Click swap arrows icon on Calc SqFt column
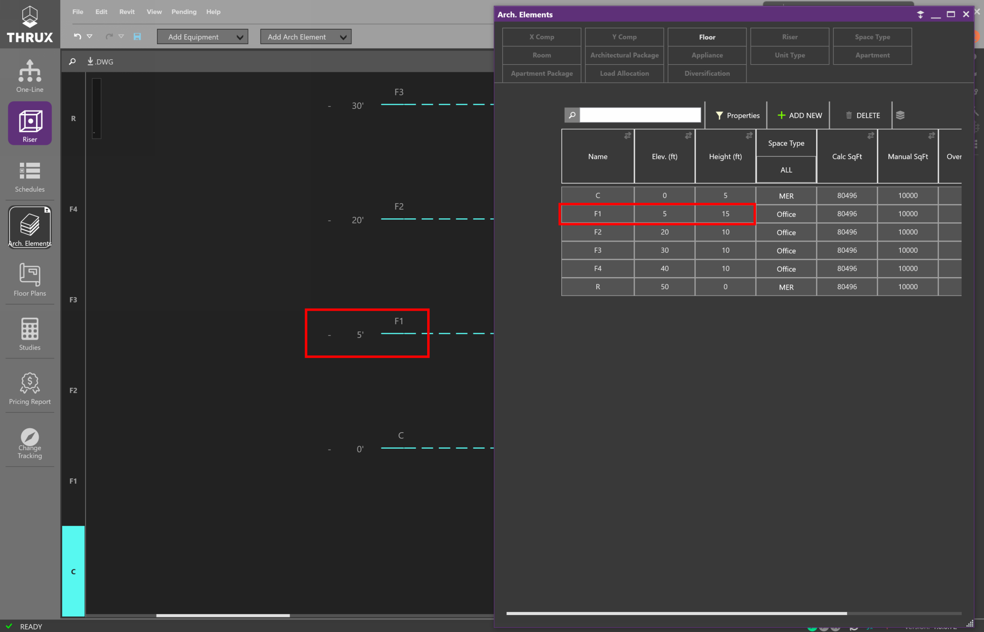Image resolution: width=984 pixels, height=632 pixels. click(x=871, y=136)
